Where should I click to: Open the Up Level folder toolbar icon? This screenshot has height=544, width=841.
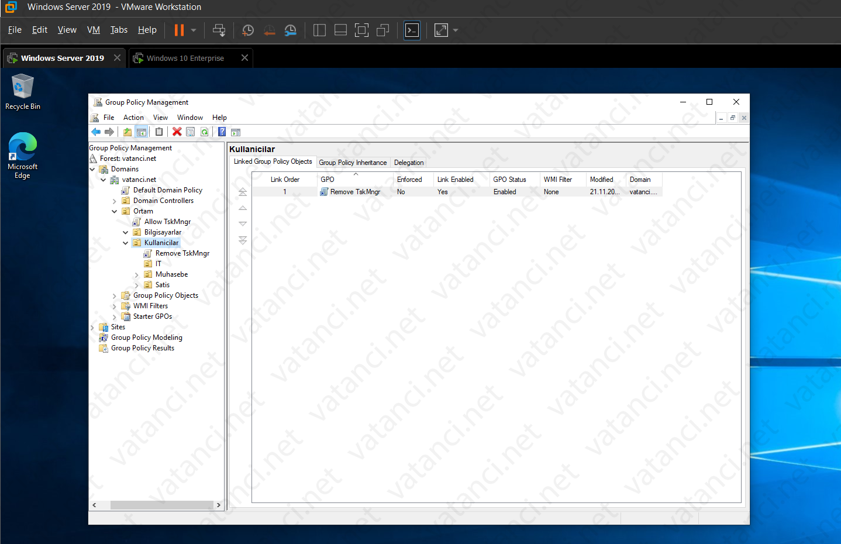coord(127,132)
